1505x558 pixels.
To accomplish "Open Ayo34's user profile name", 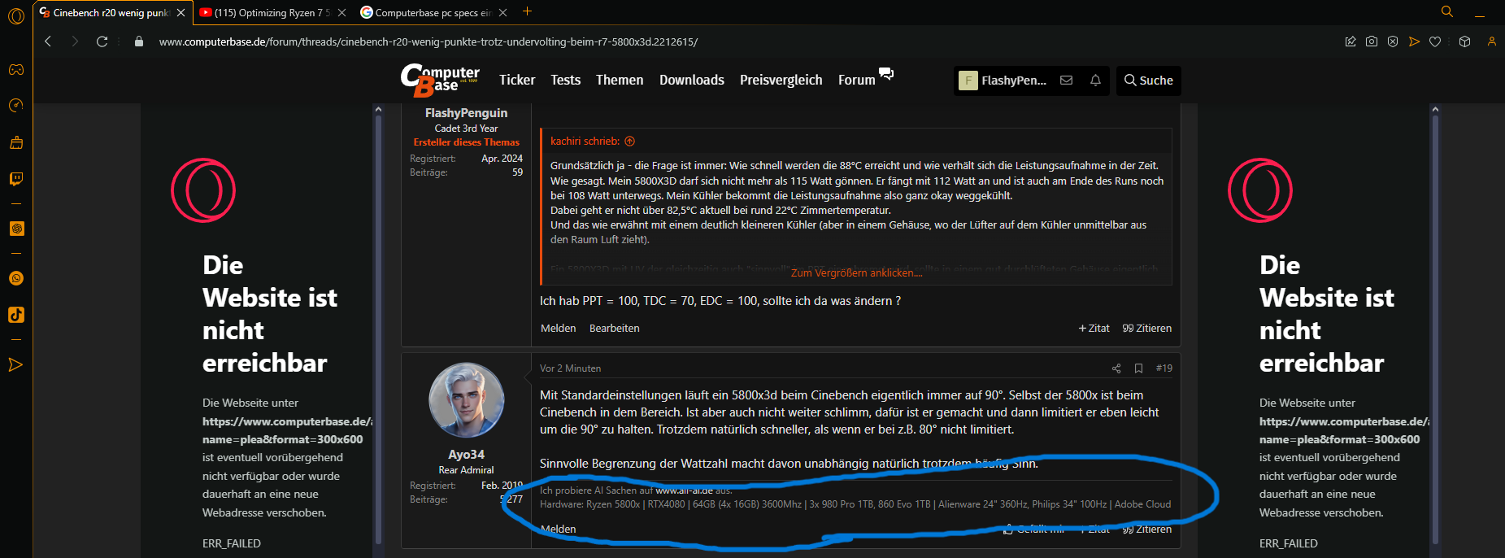I will click(x=466, y=455).
